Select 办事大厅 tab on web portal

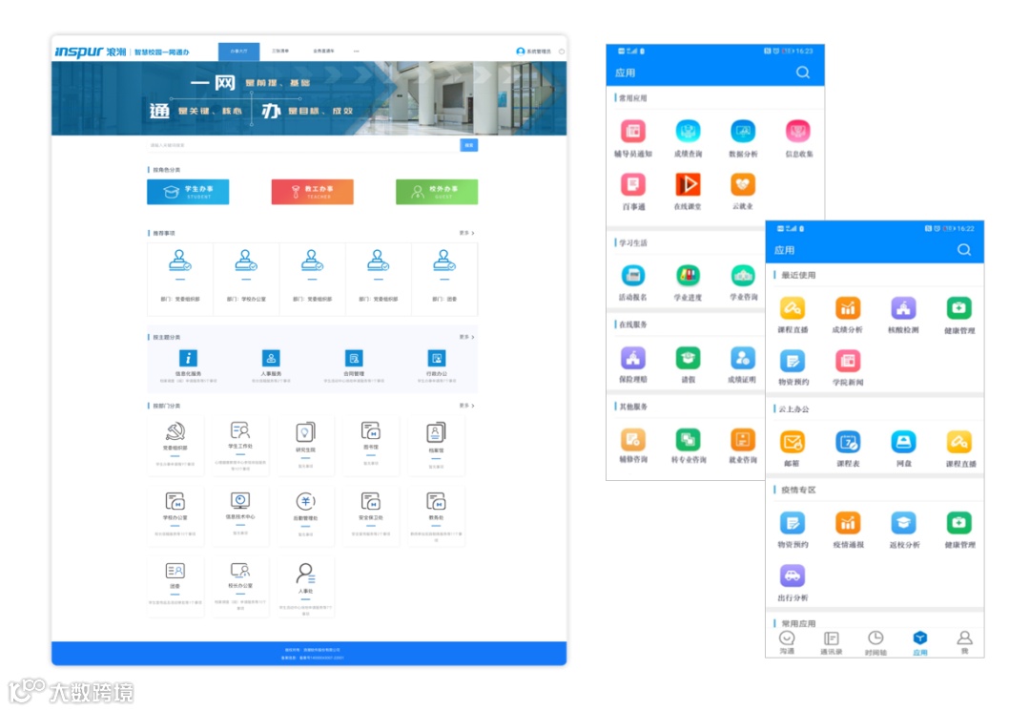239,52
